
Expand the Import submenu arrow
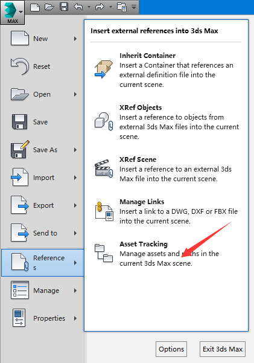click(75, 178)
